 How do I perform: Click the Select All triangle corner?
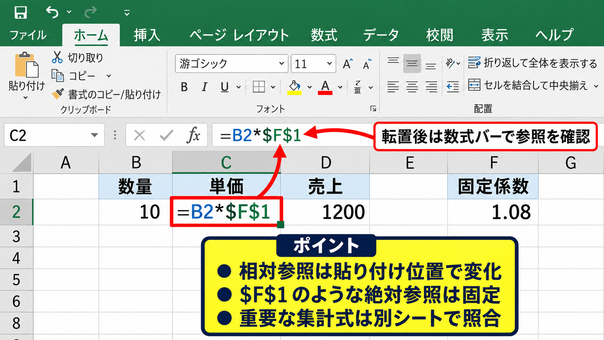(22, 162)
